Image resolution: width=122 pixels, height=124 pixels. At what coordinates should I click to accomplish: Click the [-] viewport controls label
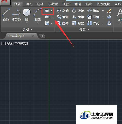pyautogui.click(x=3, y=43)
